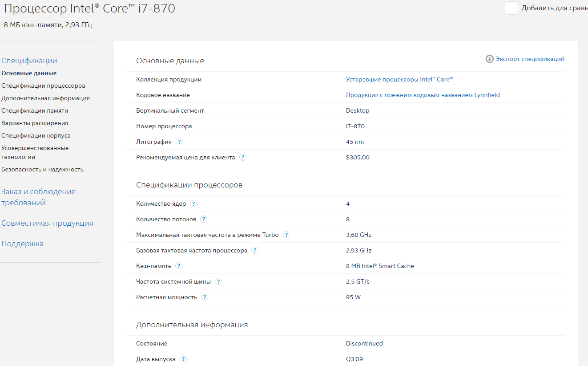588x366 pixels.
Task: Click the Discontinued status value
Action: tap(364, 343)
